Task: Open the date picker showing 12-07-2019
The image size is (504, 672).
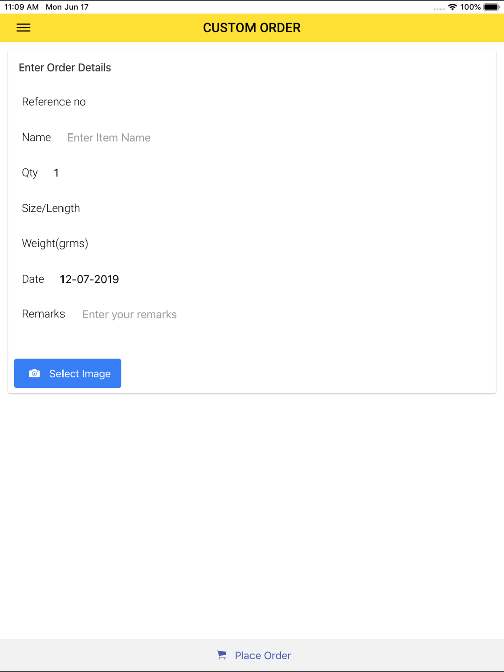Action: 89,279
